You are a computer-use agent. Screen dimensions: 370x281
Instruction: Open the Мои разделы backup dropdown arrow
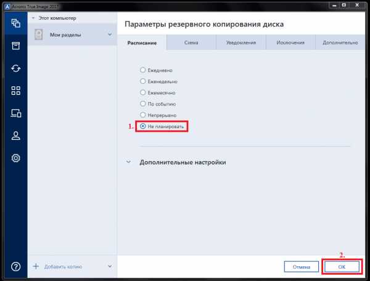[110, 35]
